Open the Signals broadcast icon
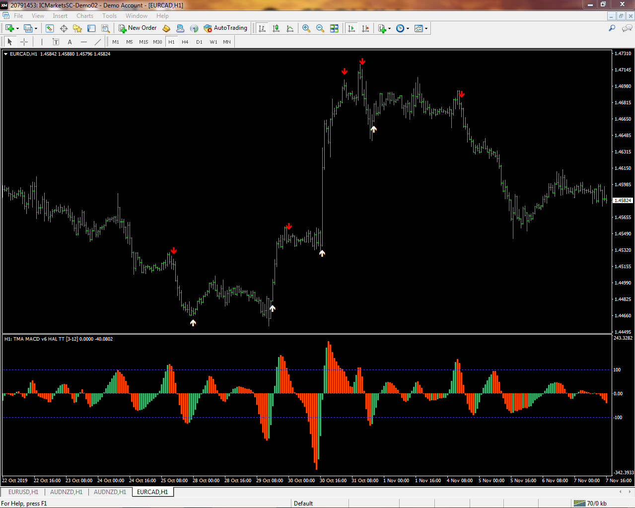The width and height of the screenshot is (635, 508). point(194,28)
